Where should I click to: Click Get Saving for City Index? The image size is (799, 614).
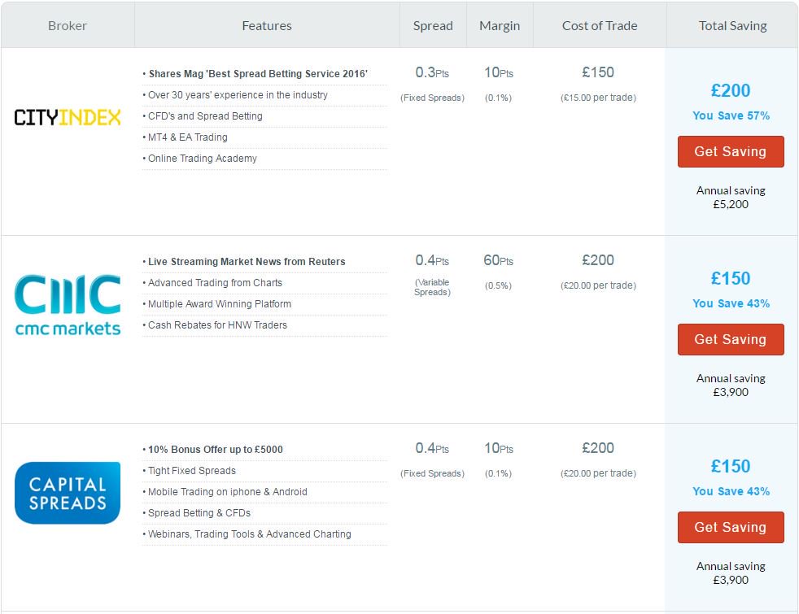731,151
